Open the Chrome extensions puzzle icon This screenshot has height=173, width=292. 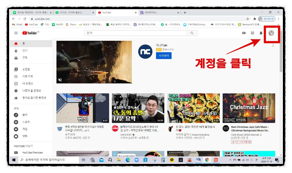point(255,19)
